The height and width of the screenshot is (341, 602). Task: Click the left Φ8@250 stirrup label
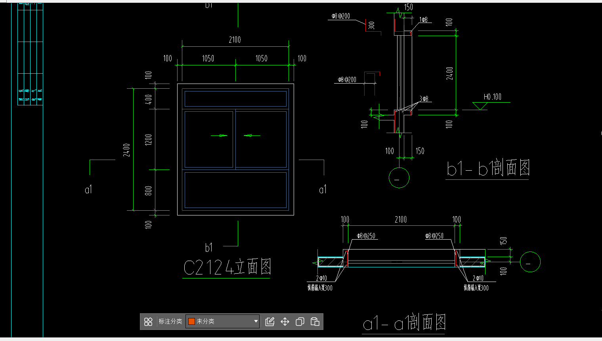(366, 236)
